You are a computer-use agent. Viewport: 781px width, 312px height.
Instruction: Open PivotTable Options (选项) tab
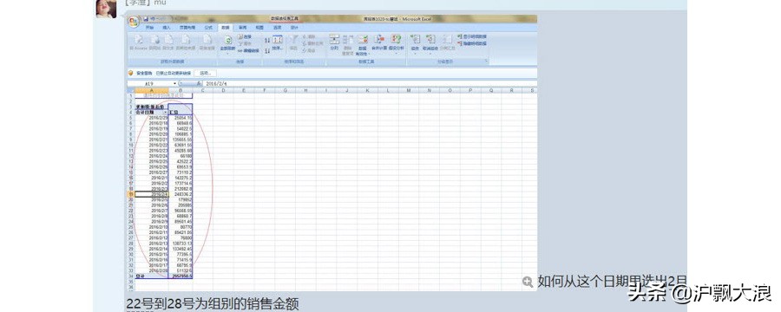(x=277, y=28)
